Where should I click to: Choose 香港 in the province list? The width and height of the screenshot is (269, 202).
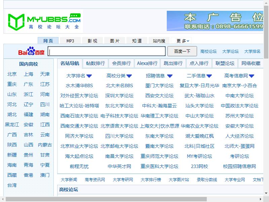pyautogui.click(x=28, y=175)
